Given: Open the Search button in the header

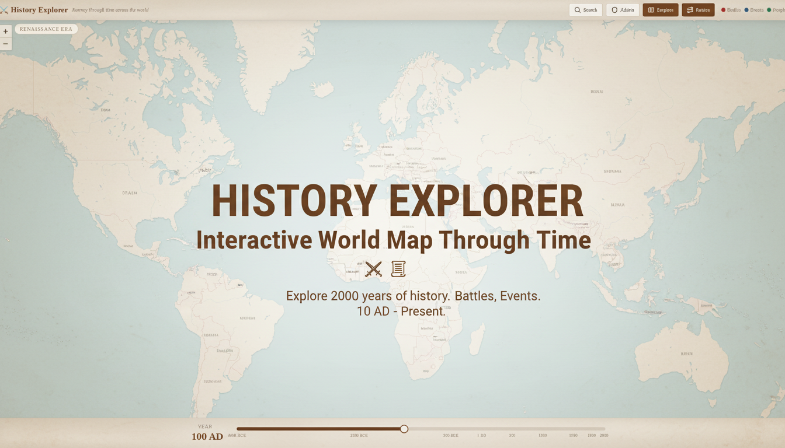Looking at the screenshot, I should (585, 10).
